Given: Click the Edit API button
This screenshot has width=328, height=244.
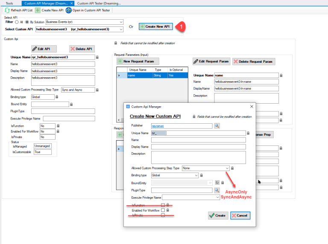Looking at the screenshot, I should pos(44,49).
